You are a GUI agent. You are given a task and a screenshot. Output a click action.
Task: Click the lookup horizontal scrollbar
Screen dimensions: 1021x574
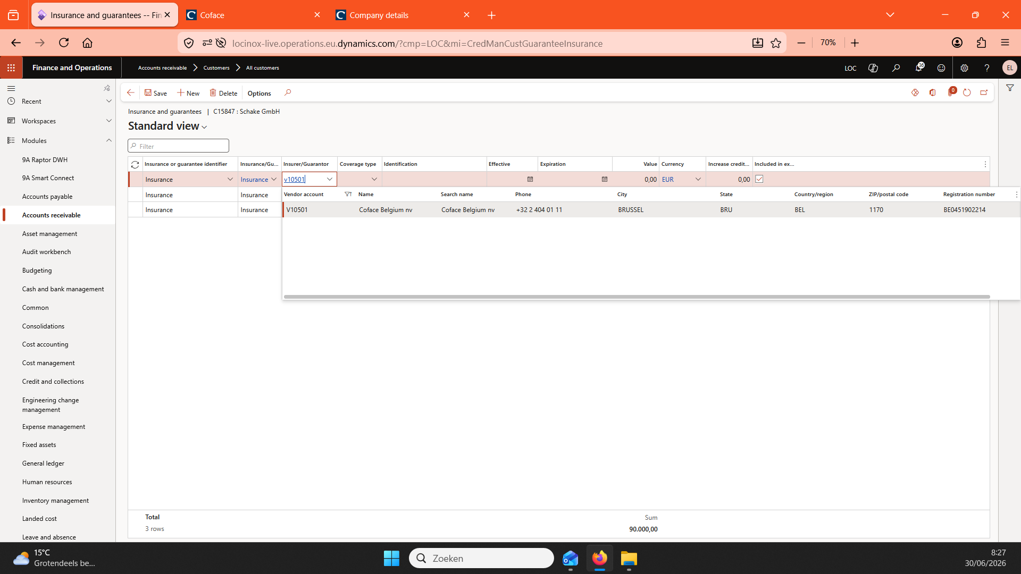[x=637, y=297]
